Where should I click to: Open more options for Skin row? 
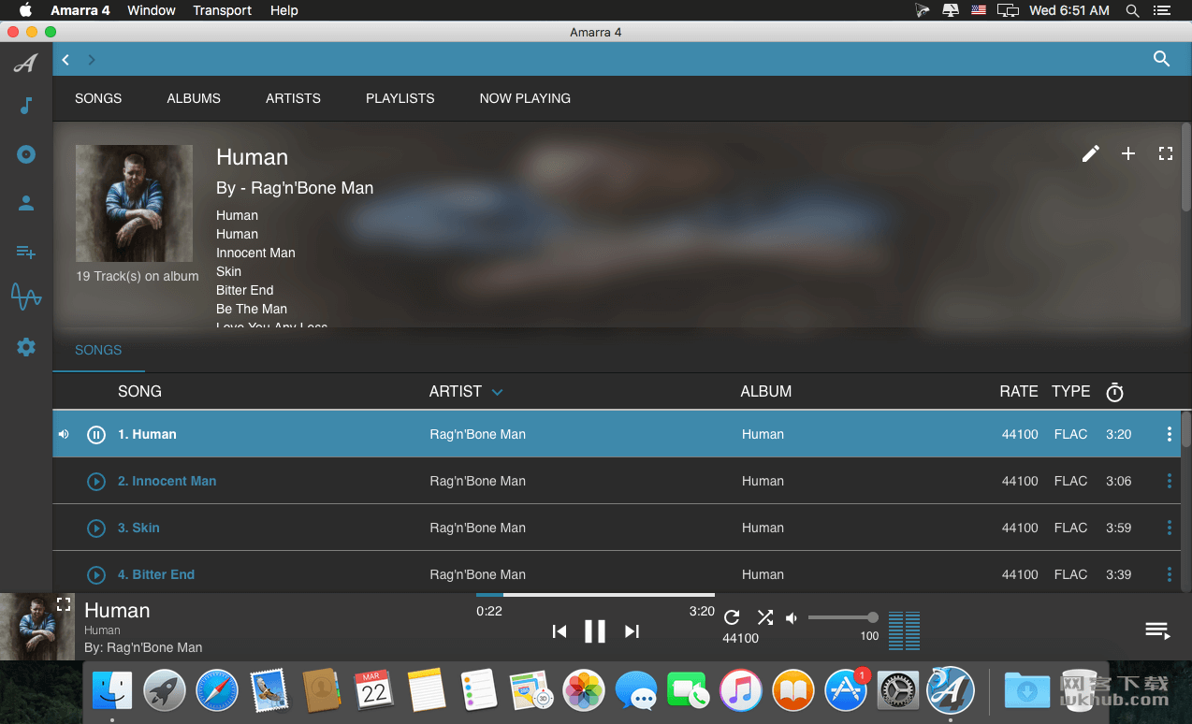[x=1169, y=528]
